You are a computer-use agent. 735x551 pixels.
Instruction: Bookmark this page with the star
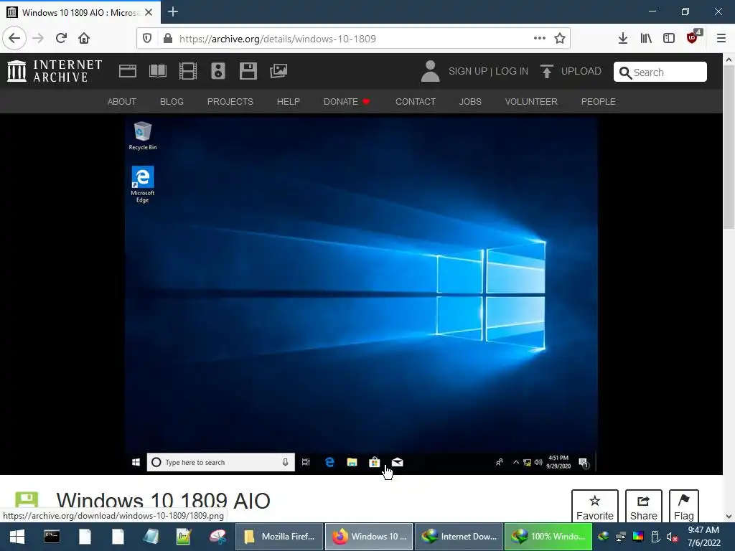click(x=560, y=39)
